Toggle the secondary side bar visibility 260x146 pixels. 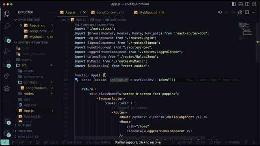(247, 4)
